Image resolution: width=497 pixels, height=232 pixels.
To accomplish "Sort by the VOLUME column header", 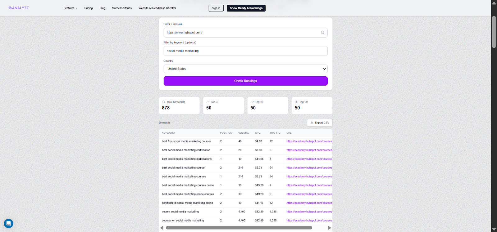I will coord(244,133).
